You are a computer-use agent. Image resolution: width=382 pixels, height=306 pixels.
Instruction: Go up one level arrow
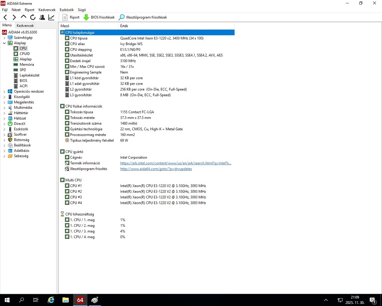click(23, 17)
